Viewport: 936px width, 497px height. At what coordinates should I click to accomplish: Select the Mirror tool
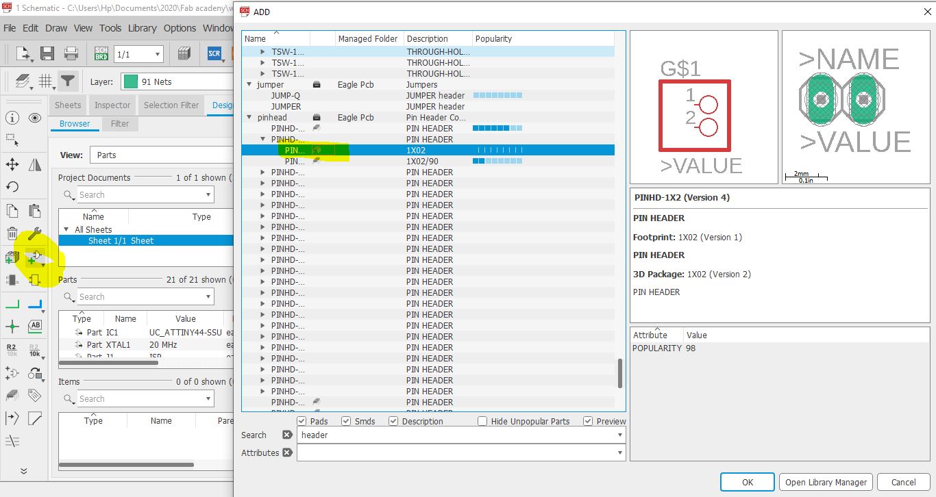pyautogui.click(x=35, y=164)
